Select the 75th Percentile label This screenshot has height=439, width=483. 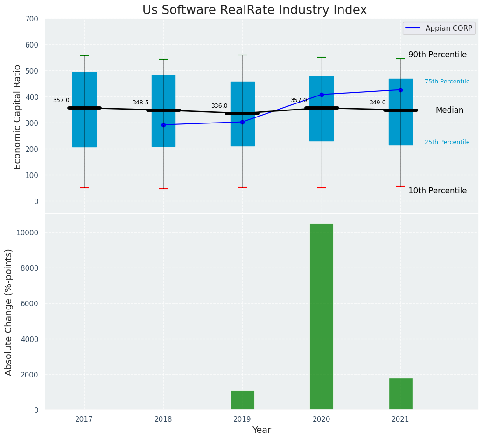click(x=447, y=82)
